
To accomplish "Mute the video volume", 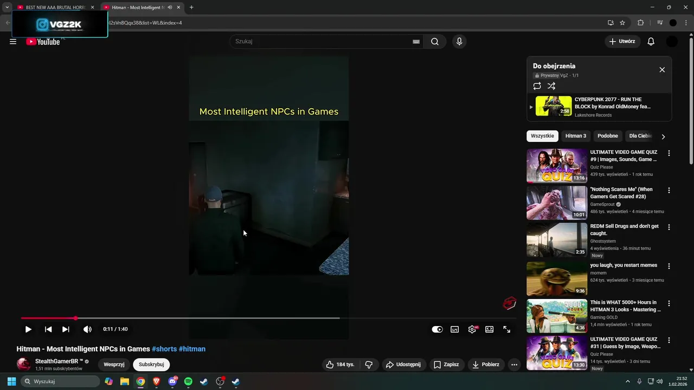I will (87, 329).
